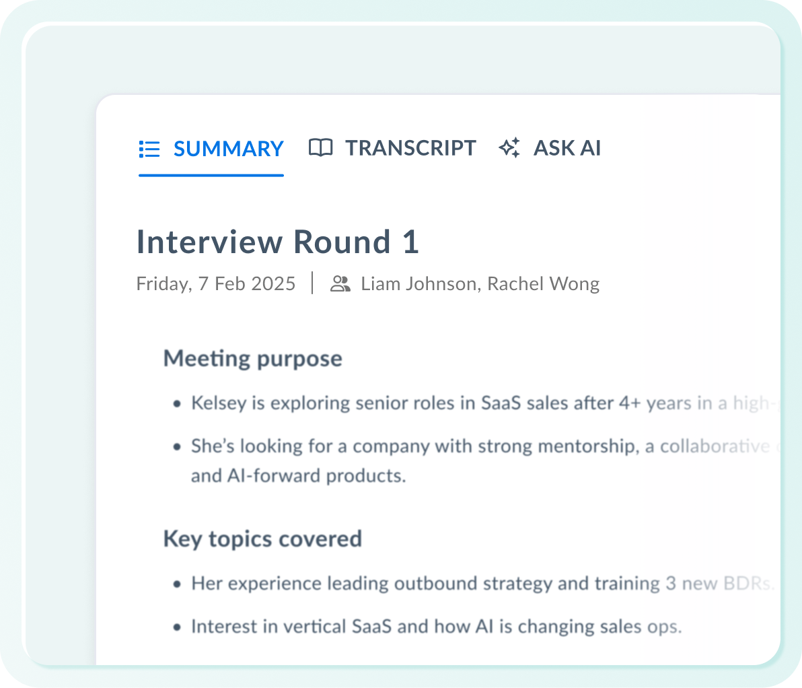Click the Meeting purpose heading

click(x=253, y=359)
